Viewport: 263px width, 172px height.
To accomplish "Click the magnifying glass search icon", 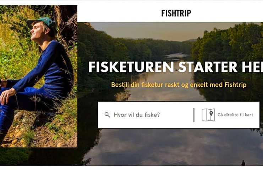I will [x=107, y=115].
